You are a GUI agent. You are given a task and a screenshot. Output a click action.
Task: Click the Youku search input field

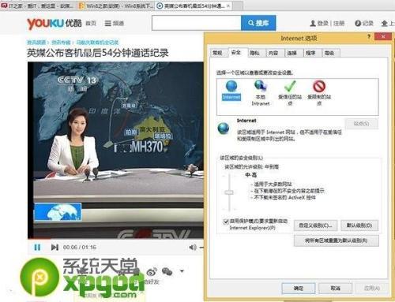click(x=197, y=23)
